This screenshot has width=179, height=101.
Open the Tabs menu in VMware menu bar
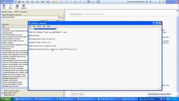pos(42,2)
